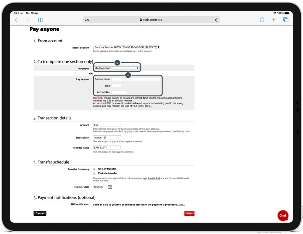Tap the AA reader text size control
303x234 pixels.
pyautogui.click(x=87, y=20)
